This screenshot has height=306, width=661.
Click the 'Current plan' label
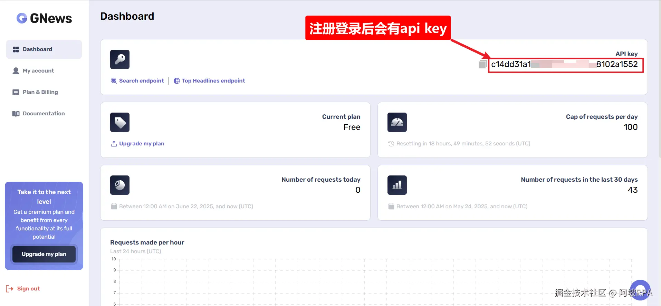[341, 117]
